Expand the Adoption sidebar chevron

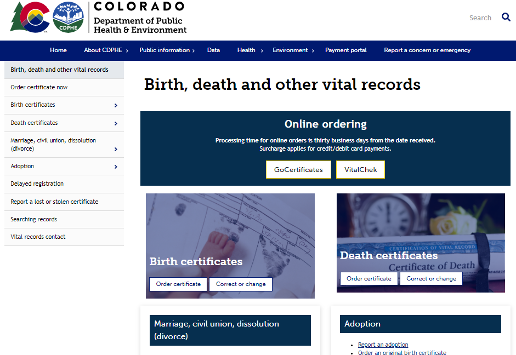click(x=116, y=166)
